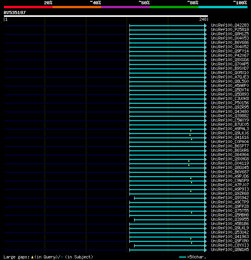This screenshot has width=251, height=260.
Task: Open the UniRef100_Q39882 entry
Action: pyautogui.click(x=230, y=116)
